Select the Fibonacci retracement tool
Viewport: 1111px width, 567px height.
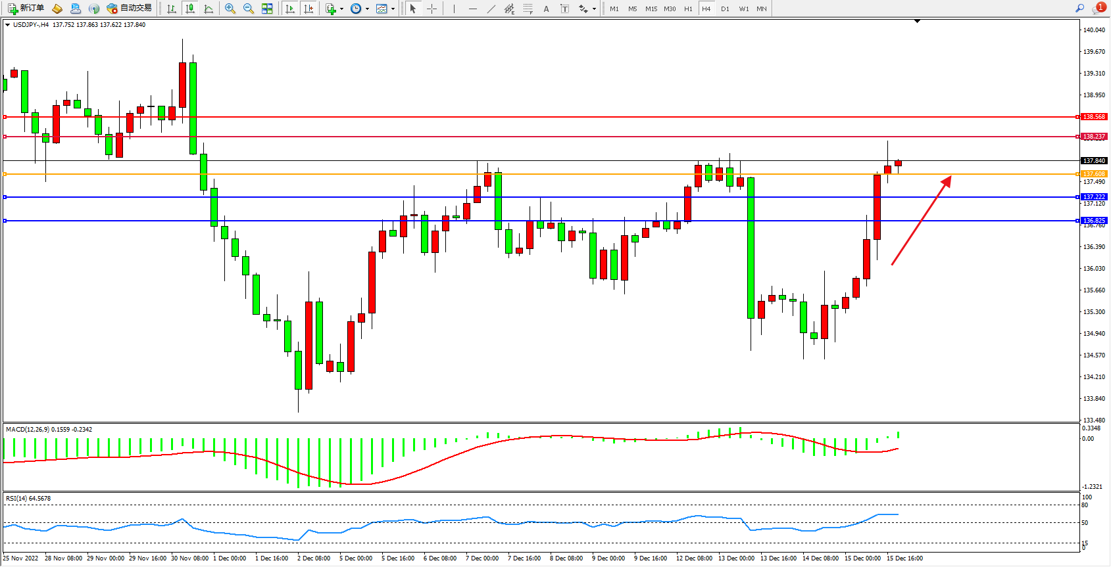(528, 9)
